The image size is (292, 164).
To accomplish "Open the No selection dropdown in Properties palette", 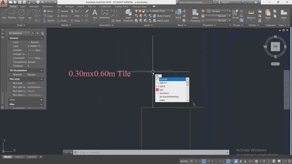I will (19, 33).
